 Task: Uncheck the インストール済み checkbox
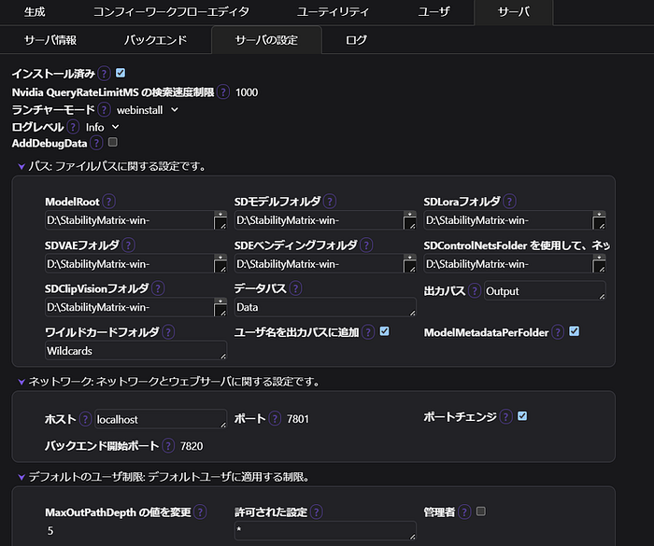click(x=121, y=73)
